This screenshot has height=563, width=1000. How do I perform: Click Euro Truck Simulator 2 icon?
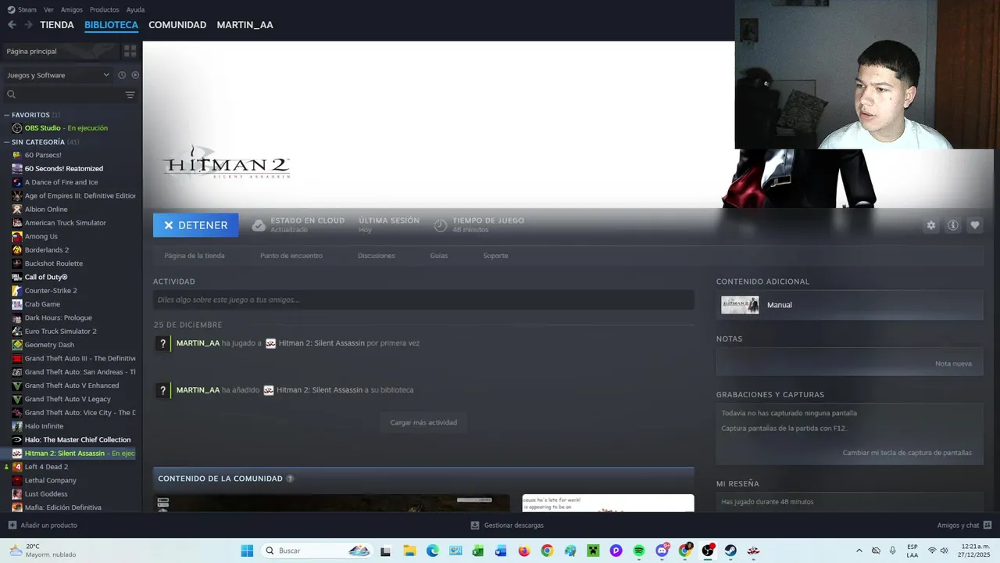(17, 332)
